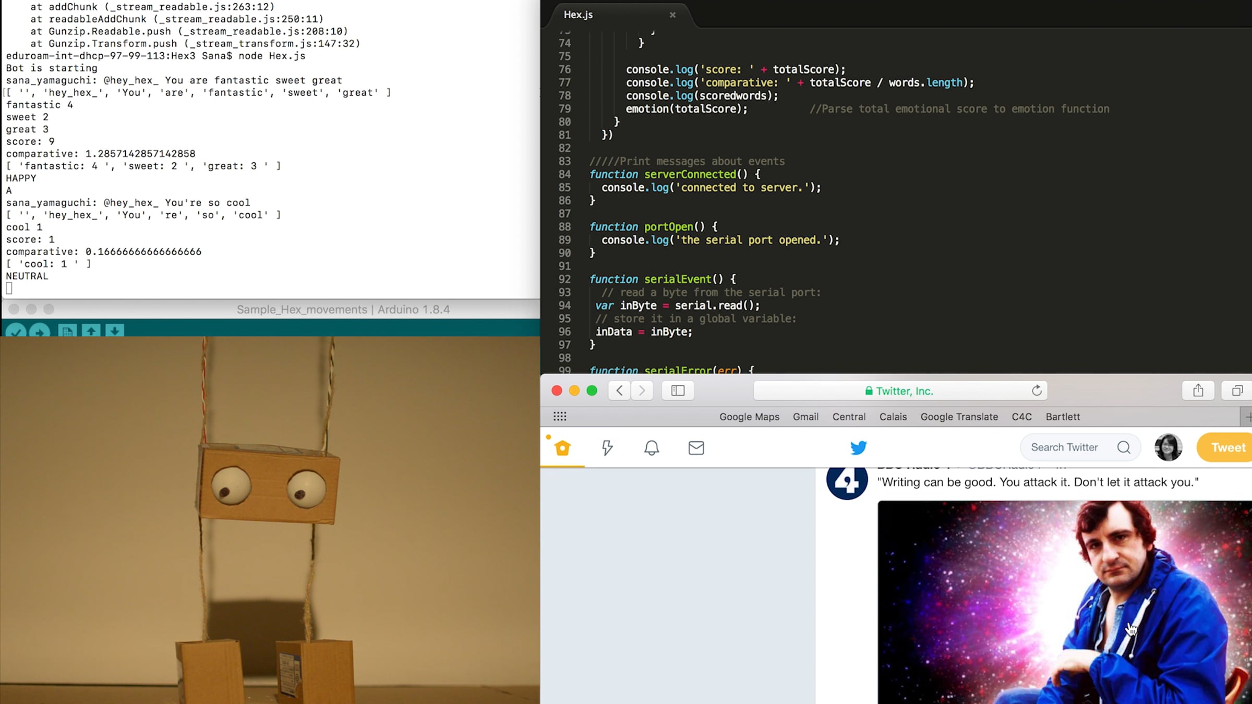This screenshot has width=1252, height=704.
Task: Click Safari Share button
Action: click(1198, 391)
